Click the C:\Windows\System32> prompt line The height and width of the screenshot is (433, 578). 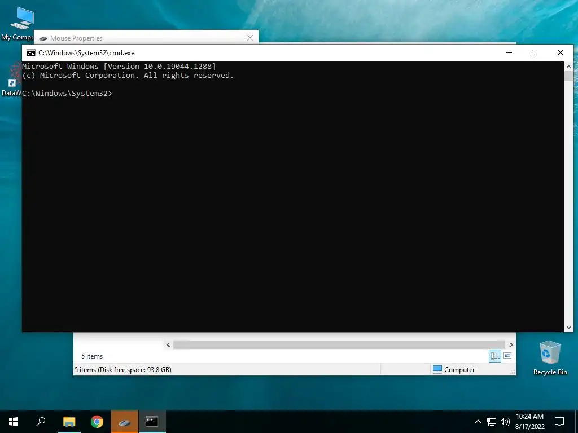(67, 94)
